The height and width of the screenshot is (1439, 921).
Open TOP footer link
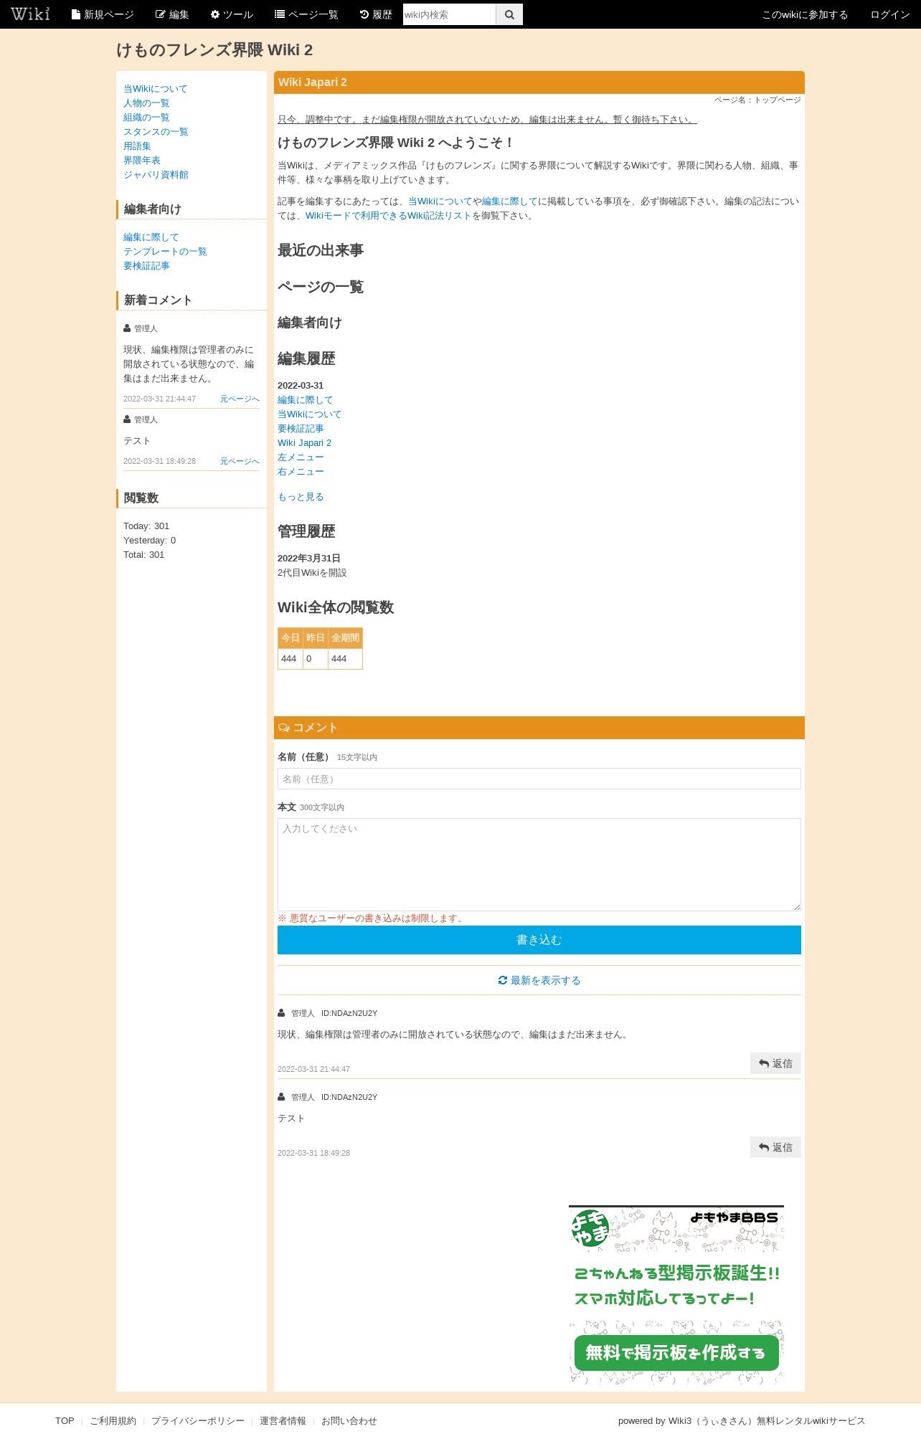[x=65, y=1421]
